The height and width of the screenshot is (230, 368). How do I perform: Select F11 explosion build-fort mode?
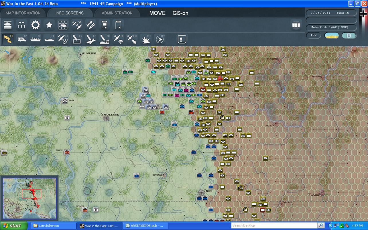pyautogui.click(x=146, y=39)
